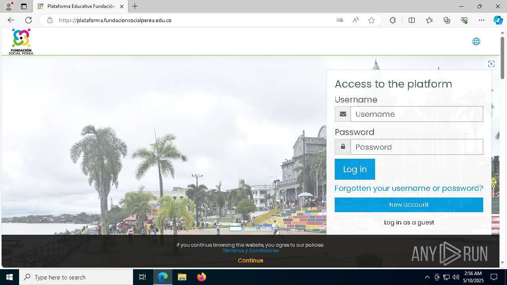Open Settings and more ellipsis menu

pos(482,20)
